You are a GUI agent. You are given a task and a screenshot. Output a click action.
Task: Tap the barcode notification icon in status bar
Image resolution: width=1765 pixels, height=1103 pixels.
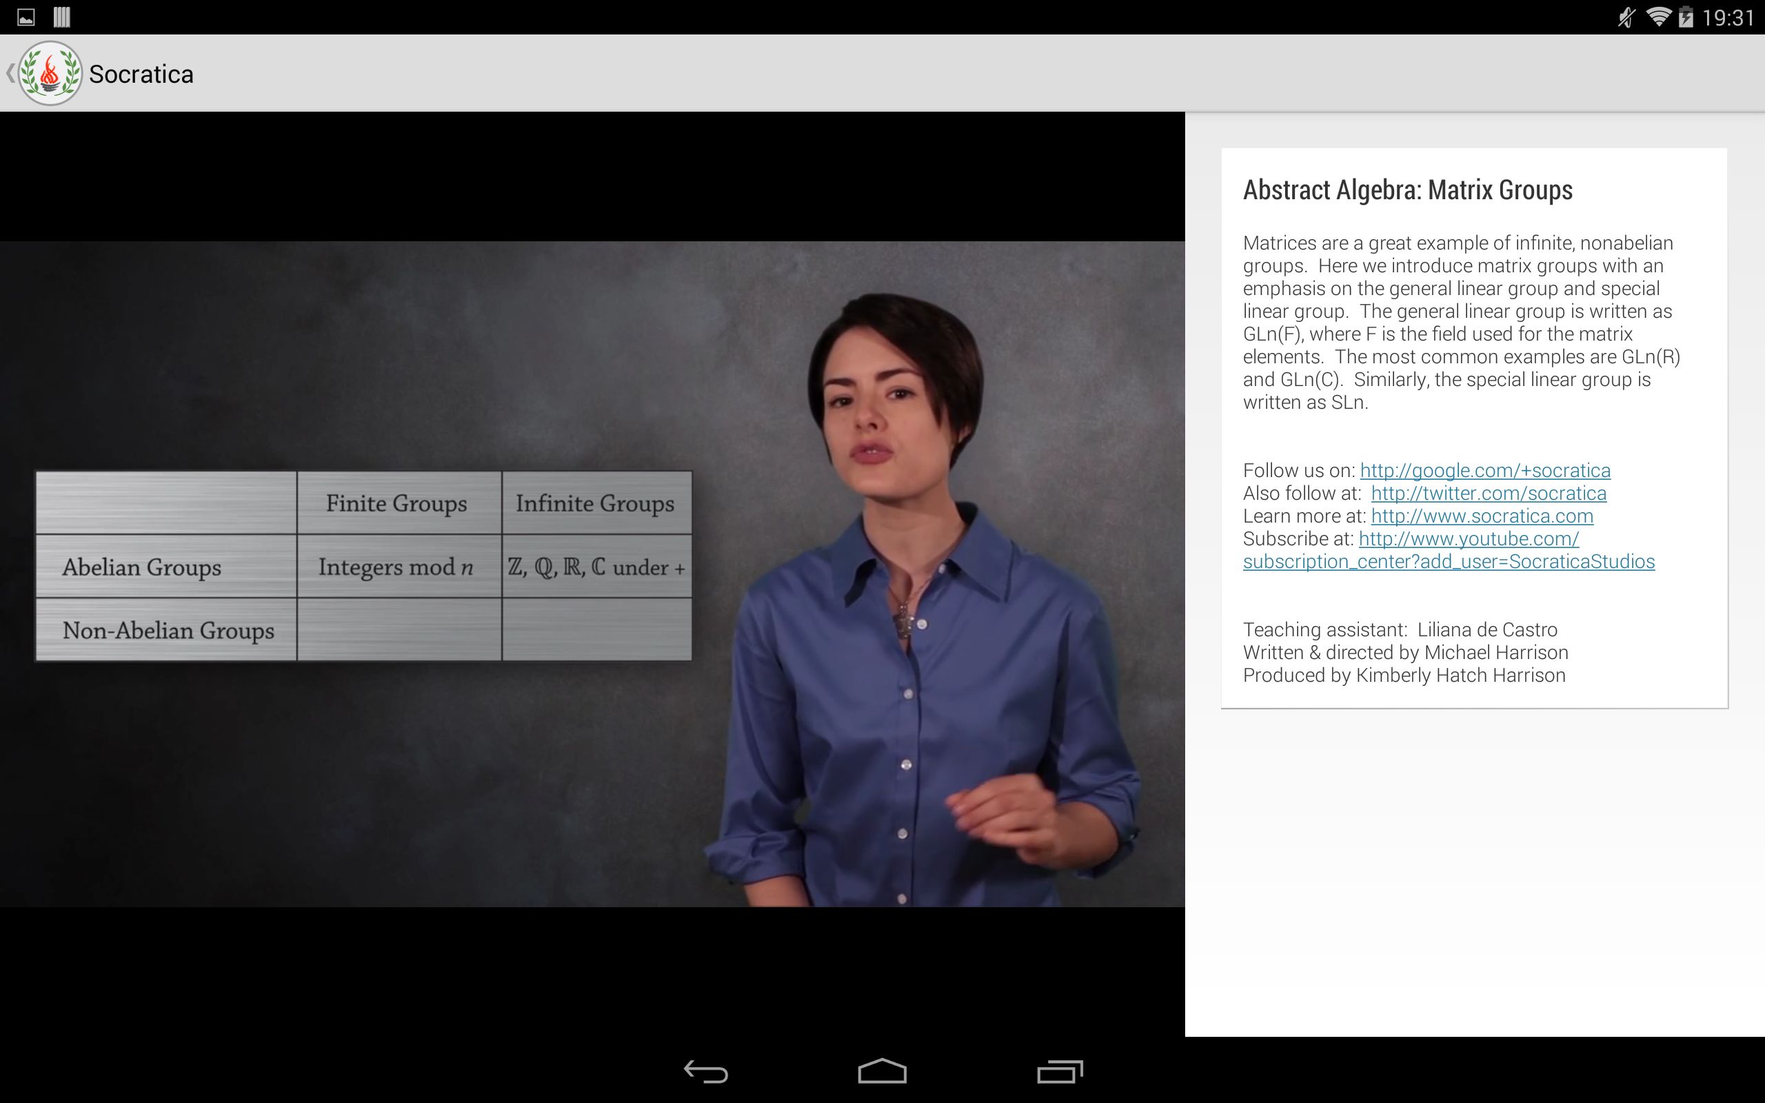coord(62,17)
